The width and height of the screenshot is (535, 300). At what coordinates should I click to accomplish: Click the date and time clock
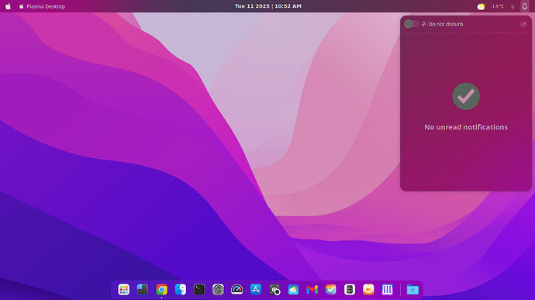267,6
